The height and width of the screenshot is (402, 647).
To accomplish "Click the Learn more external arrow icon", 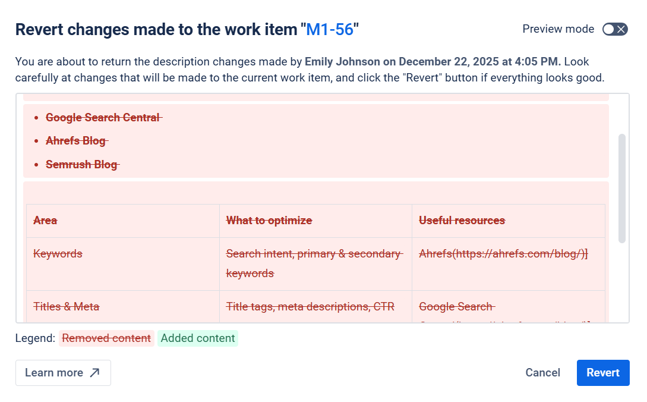I will pyautogui.click(x=94, y=373).
